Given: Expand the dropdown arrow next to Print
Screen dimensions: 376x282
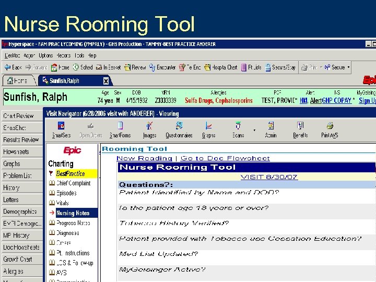Looking at the screenshot, I should coord(321,67).
